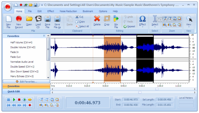
Task: Open the Effect dropdown in the ribbon
Action: 142,22
